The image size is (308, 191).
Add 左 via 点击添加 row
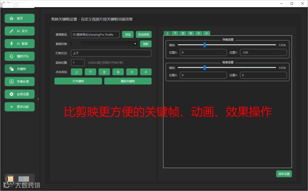(104, 72)
